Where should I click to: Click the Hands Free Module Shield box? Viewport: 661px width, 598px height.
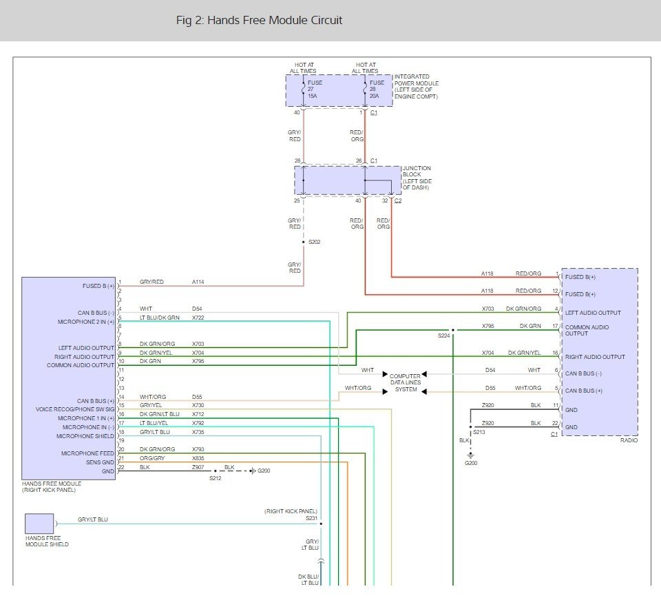[x=39, y=524]
